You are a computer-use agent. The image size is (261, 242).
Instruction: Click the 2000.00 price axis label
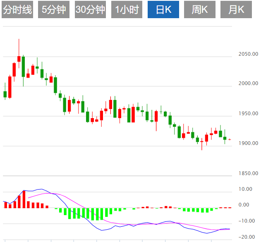[x=248, y=83]
